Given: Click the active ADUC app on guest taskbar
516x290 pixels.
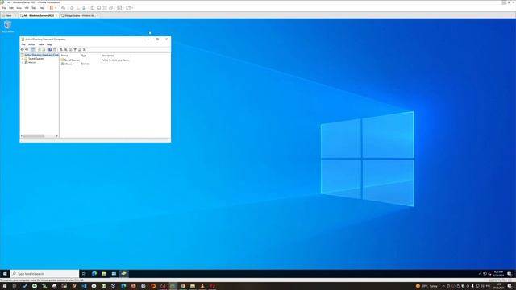Looking at the screenshot, I should (x=123, y=274).
